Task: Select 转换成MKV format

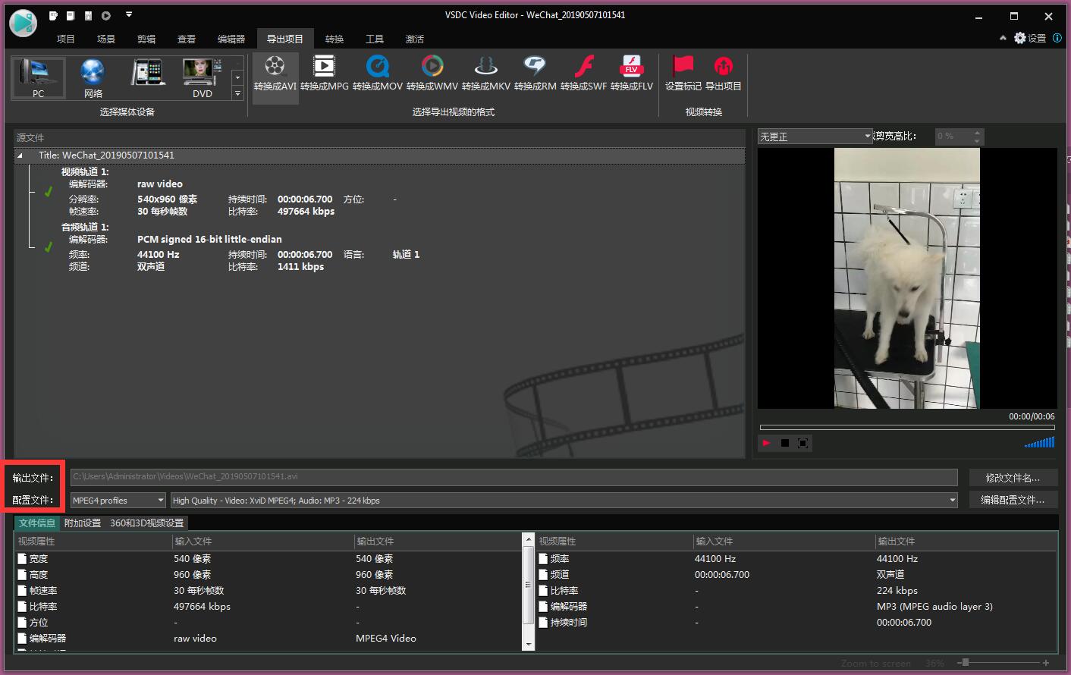Action: point(486,74)
